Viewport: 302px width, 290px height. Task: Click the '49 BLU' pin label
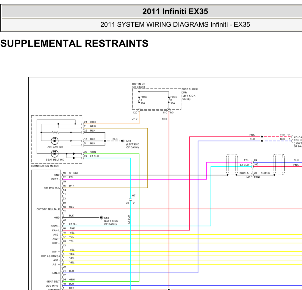click(68, 284)
